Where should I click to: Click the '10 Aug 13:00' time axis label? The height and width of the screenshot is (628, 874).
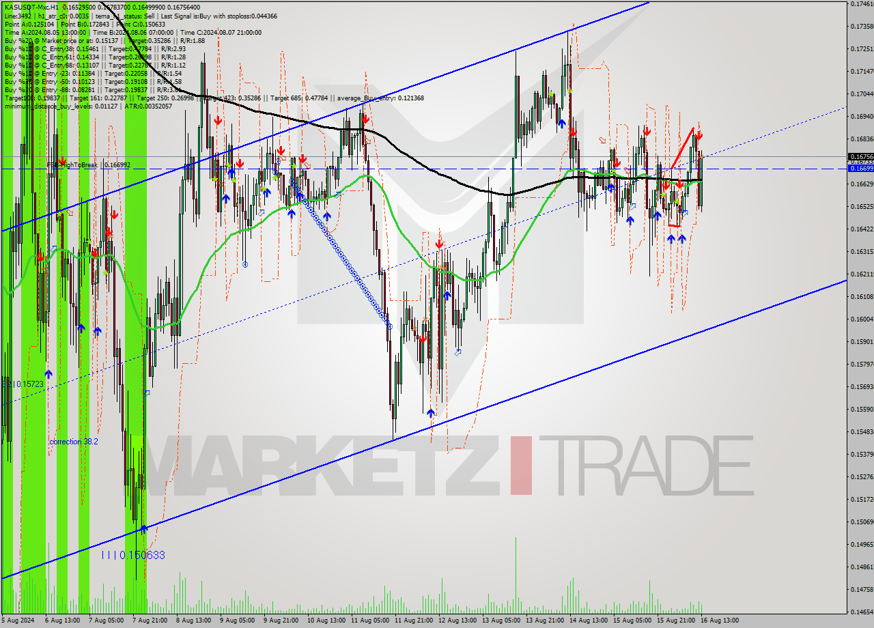coord(326,620)
